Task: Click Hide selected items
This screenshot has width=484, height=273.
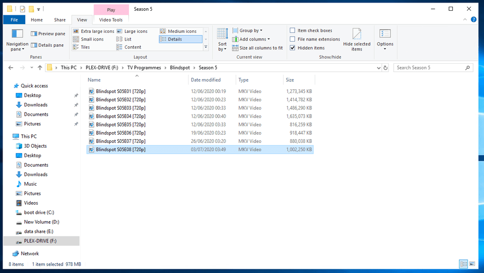Action: point(357,40)
